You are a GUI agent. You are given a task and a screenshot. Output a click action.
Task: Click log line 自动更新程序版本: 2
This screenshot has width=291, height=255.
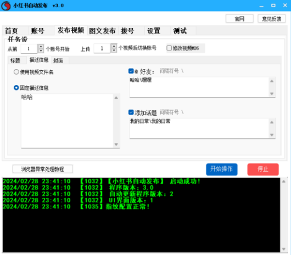click(88, 194)
